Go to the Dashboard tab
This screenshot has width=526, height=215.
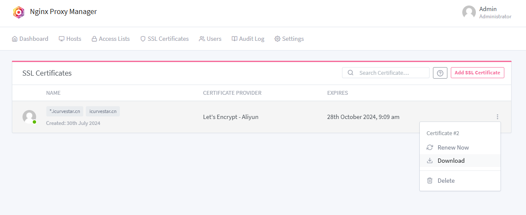click(x=30, y=39)
